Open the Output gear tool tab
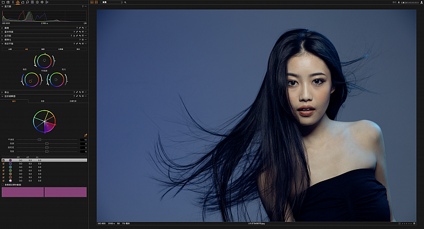Image resolution: width=424 pixels, height=229 pixels. (42, 2)
